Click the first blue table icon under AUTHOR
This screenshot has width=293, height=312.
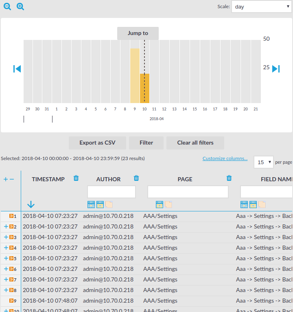(x=91, y=204)
